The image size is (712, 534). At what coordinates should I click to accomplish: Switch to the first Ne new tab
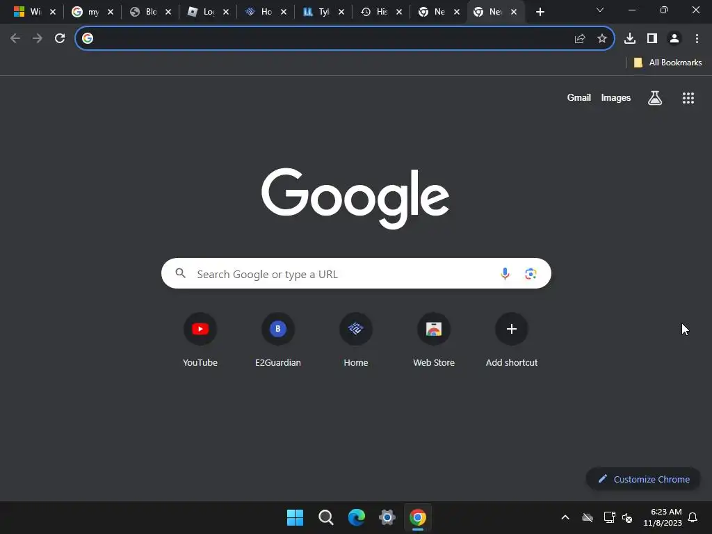coord(432,12)
